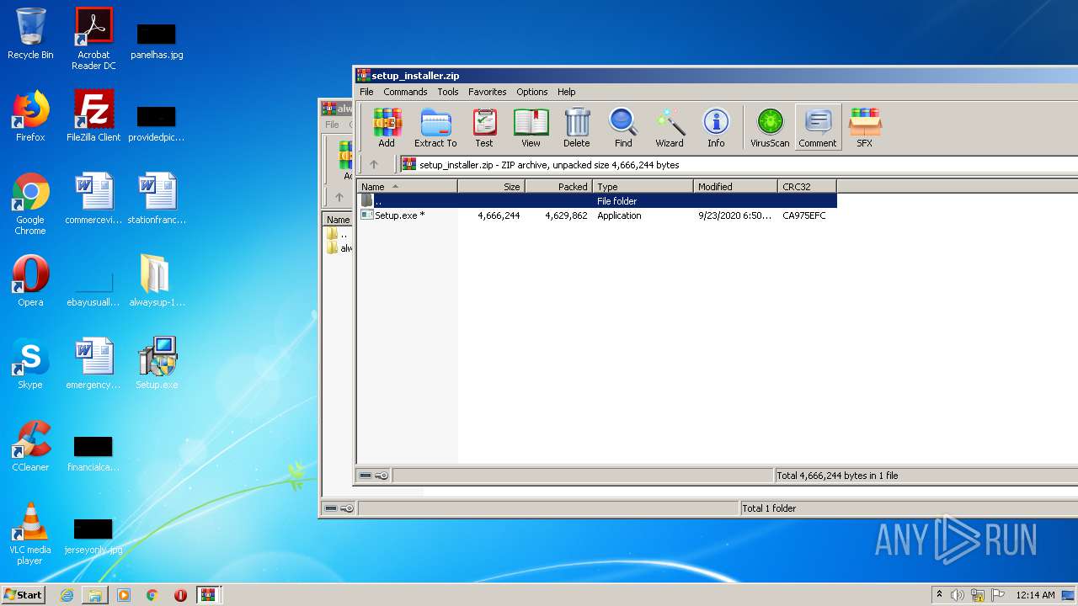Open the Find magnifier tool

pos(623,128)
